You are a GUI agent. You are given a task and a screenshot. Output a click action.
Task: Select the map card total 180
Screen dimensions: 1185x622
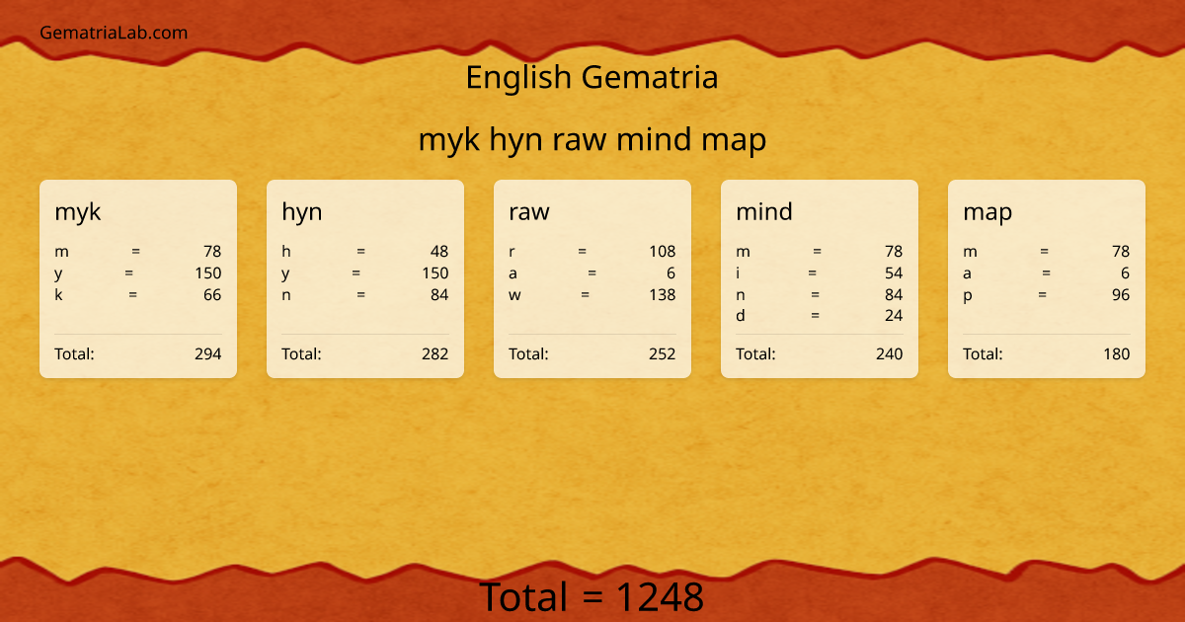click(1117, 354)
